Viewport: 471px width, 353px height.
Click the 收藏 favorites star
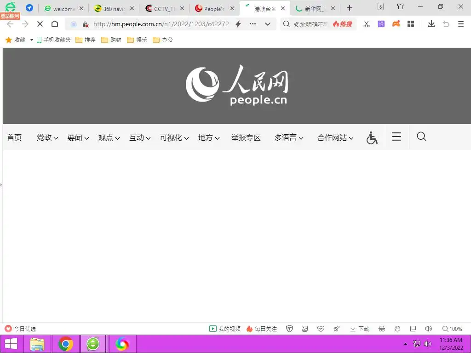pyautogui.click(x=9, y=40)
